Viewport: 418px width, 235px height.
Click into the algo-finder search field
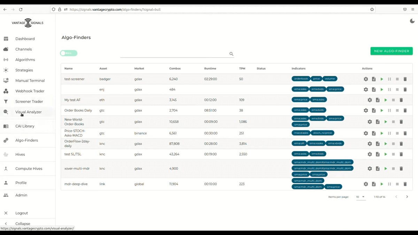pyautogui.click(x=174, y=54)
